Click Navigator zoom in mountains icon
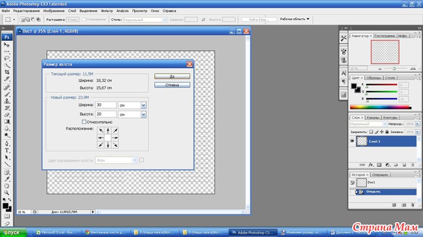 413,69
